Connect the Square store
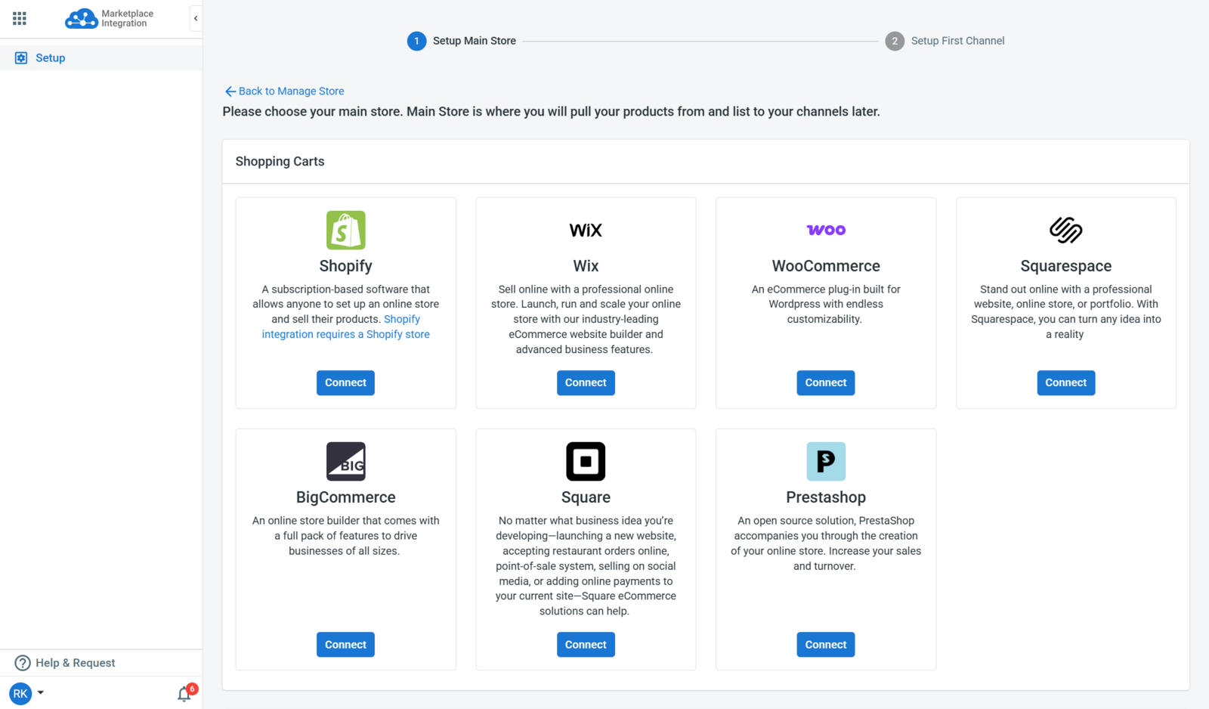 click(586, 645)
